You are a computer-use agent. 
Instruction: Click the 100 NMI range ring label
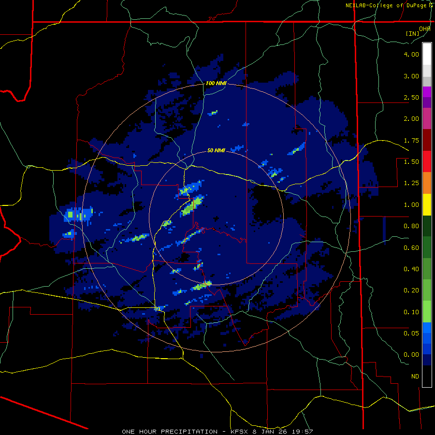(x=216, y=83)
